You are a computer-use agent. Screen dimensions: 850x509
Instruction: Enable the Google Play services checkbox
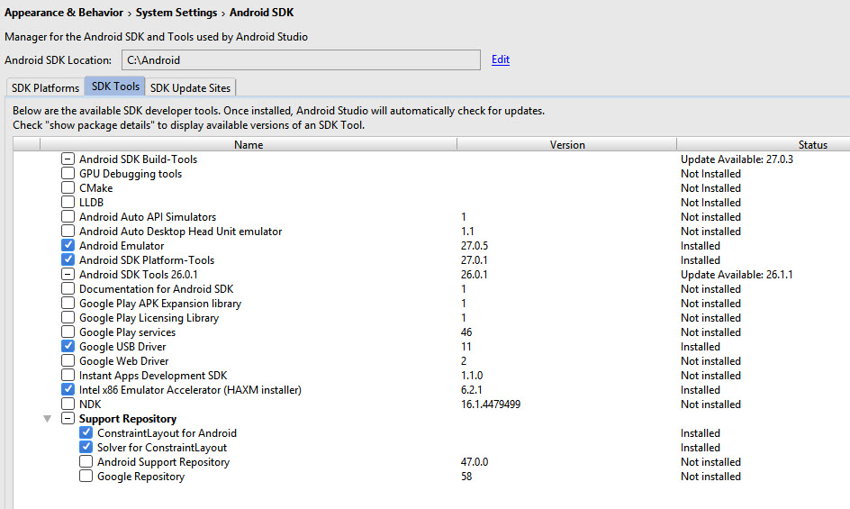click(68, 332)
